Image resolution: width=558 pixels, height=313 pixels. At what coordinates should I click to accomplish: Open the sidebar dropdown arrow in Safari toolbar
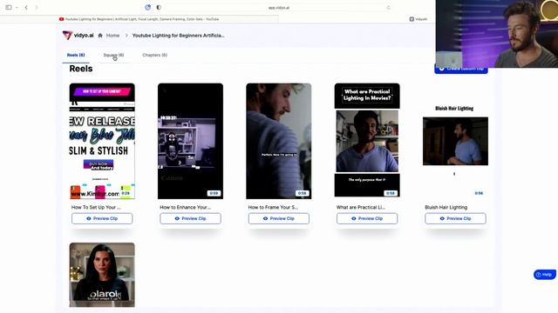click(17, 8)
